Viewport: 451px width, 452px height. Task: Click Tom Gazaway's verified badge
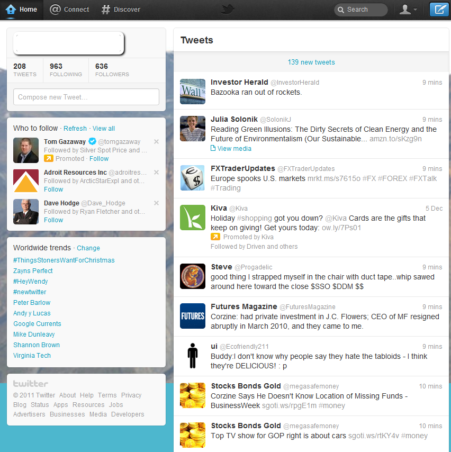tap(92, 141)
